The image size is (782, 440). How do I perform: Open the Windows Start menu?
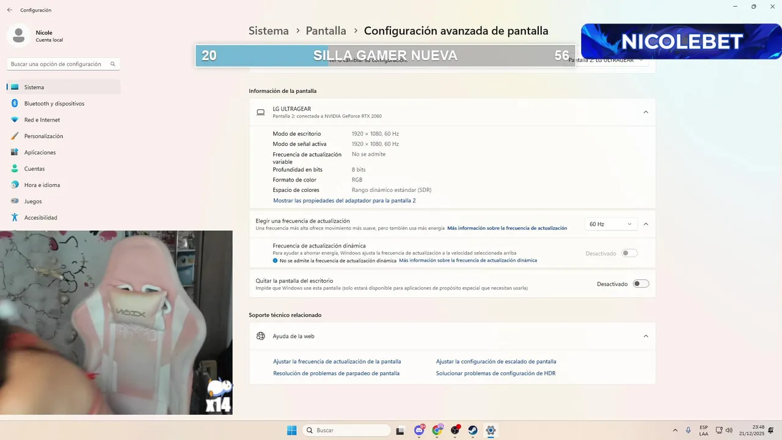click(x=292, y=430)
